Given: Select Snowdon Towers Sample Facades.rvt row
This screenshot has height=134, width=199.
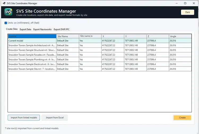Looking at the screenshot, I should [99, 55].
